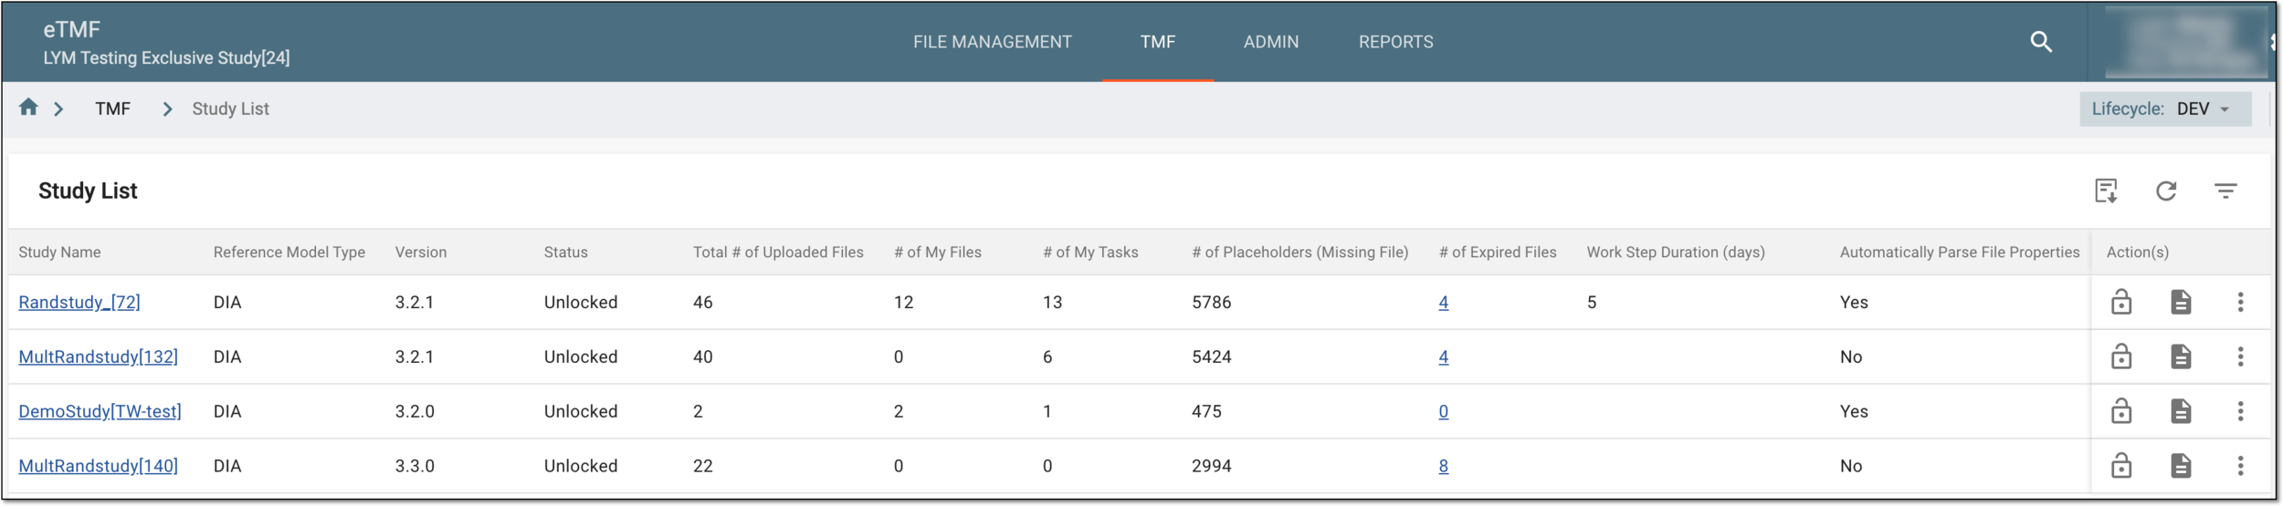Click lock icon for Randstudy_[72]
This screenshot has width=2283, height=506.
tap(2121, 303)
